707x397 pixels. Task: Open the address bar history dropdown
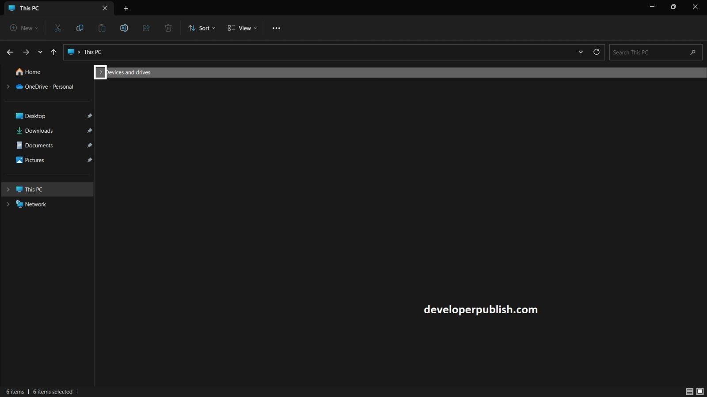pyautogui.click(x=580, y=52)
